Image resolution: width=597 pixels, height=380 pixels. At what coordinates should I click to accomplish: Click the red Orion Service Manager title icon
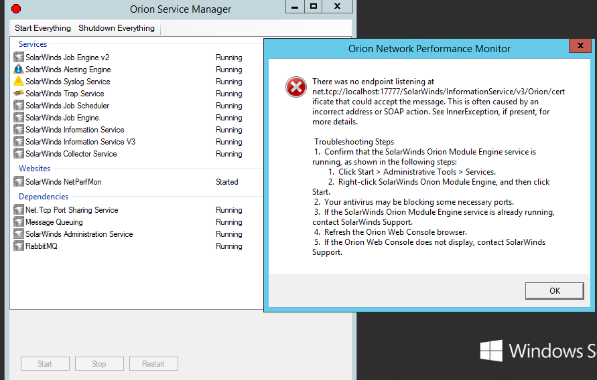coord(16,9)
